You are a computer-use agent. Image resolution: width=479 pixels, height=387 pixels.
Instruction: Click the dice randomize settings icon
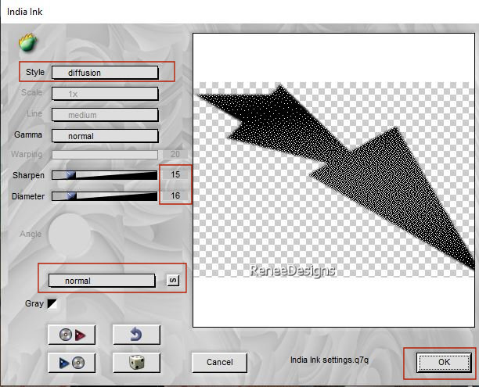[136, 363]
